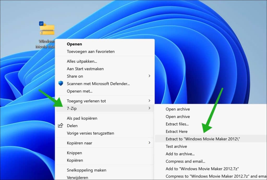Select the Windows Movie Maker zip folder icon
Screen dimensions: 267x180
pos(47,29)
